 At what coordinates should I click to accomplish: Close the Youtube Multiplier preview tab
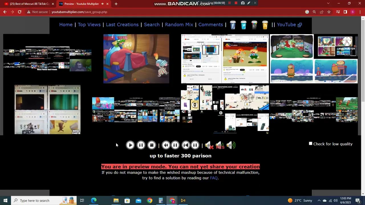(x=107, y=4)
